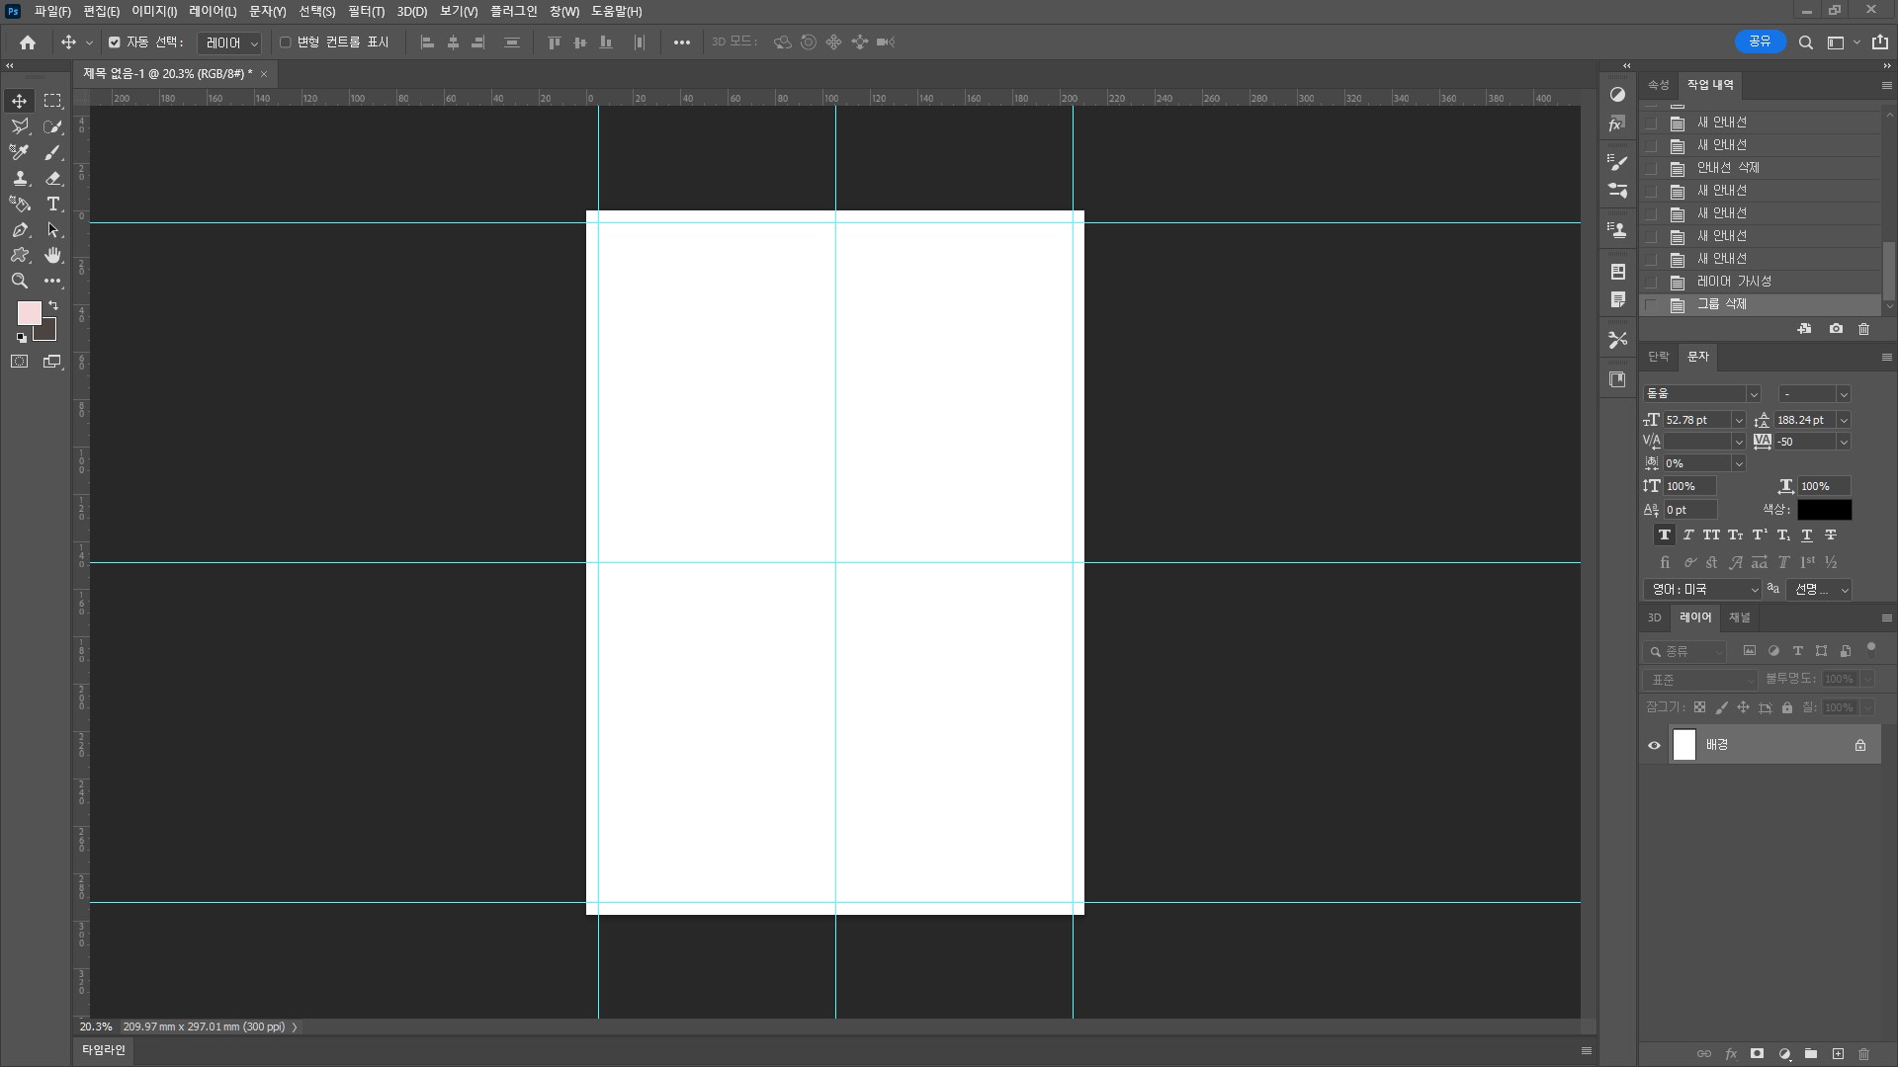This screenshot has width=1898, height=1067.
Task: Click the pink foreground color swatch
Action: coord(29,313)
